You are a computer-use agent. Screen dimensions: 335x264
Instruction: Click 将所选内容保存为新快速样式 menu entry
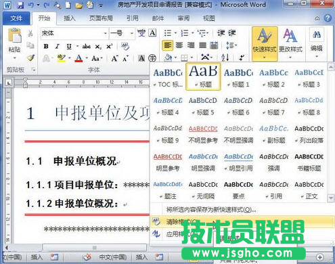(211, 210)
